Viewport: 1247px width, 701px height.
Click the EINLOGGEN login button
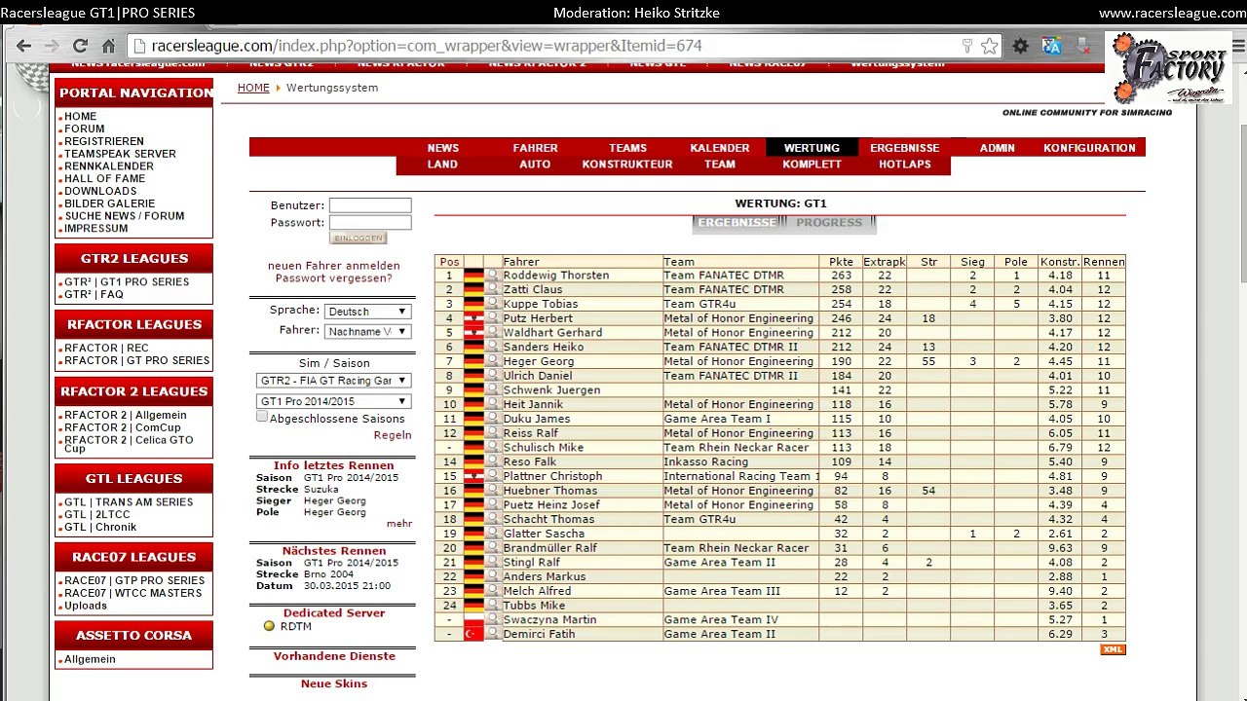click(359, 239)
